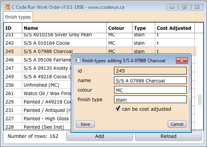Select the 'Painted - High Gloss' row
This screenshot has height=147, width=207.
point(37,118)
